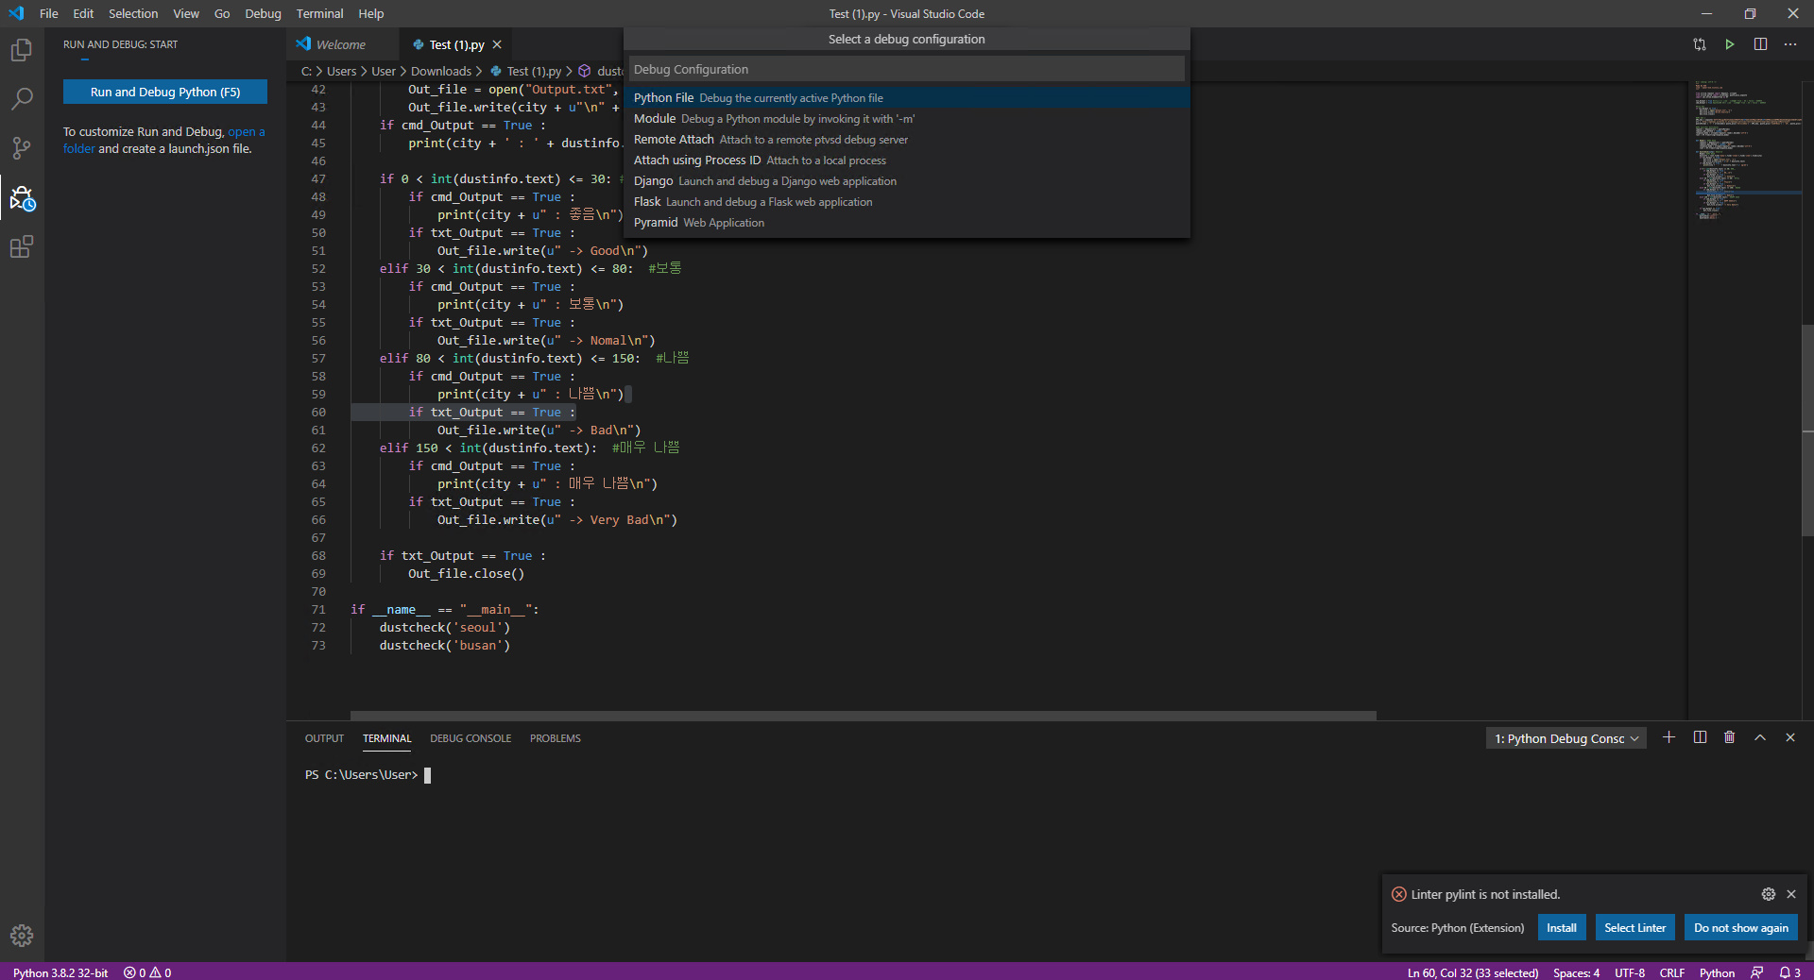Click the editor horizontal scrollbar

pos(863,716)
